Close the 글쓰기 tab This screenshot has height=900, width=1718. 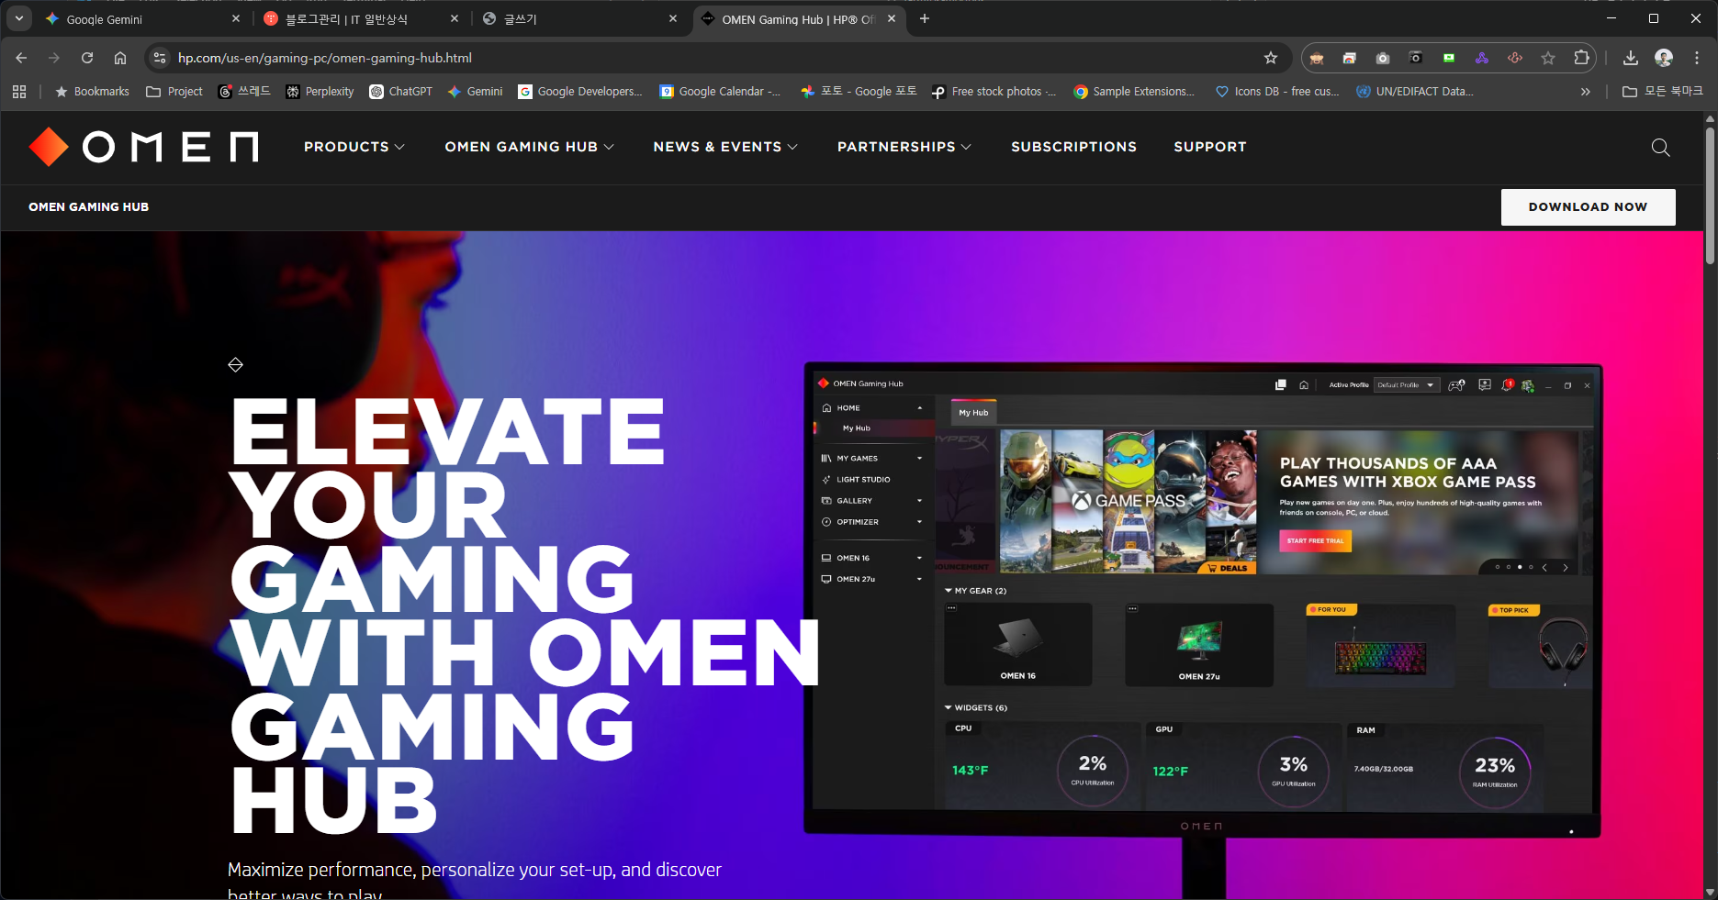(673, 18)
